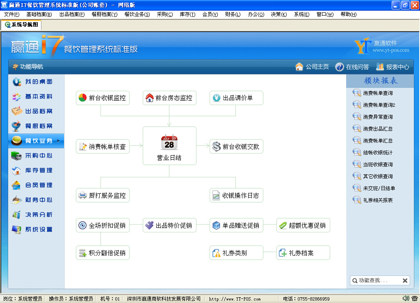This screenshot has width=420, height=303.
Task: Open 全场折扣促销 module
Action: (103, 225)
